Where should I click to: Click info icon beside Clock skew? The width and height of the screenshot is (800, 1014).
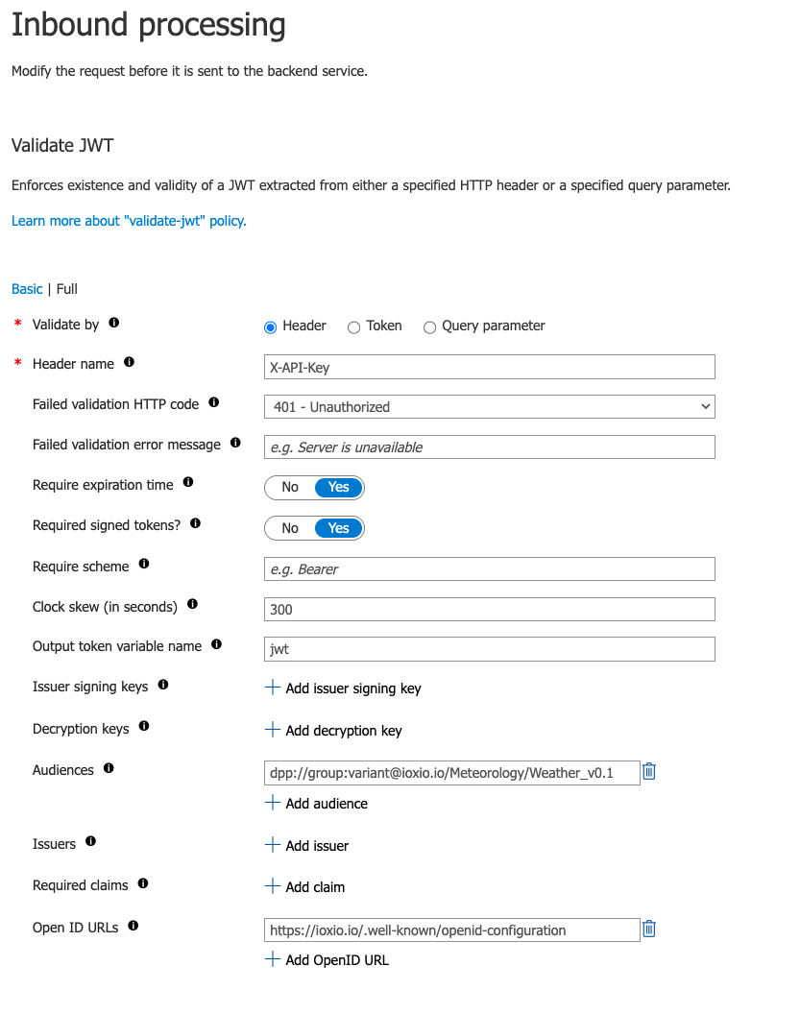(x=192, y=605)
